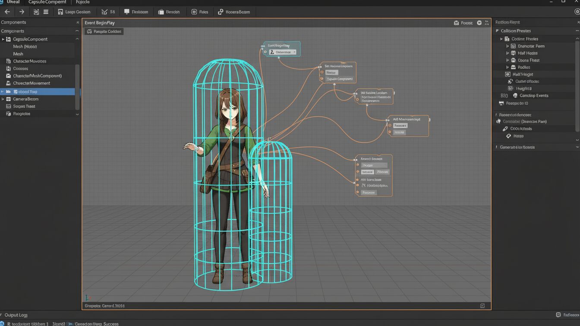Screen dimensions: 580x326
Task: Toggle the Heiglitra checkbox icon
Action: pyautogui.click(x=511, y=88)
